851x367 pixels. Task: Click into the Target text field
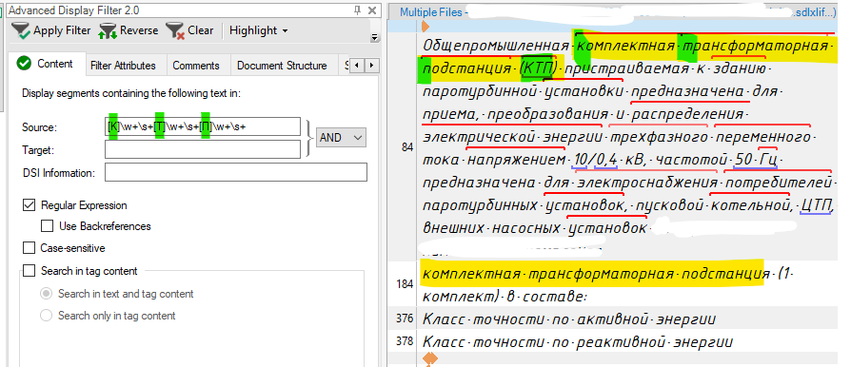[203, 149]
